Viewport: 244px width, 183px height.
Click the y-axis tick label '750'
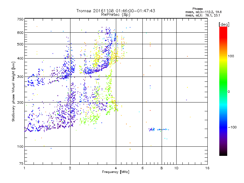(x=20, y=19)
